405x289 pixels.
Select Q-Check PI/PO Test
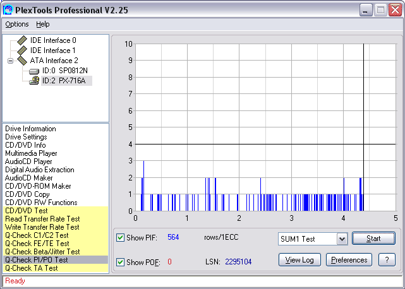tap(56, 260)
